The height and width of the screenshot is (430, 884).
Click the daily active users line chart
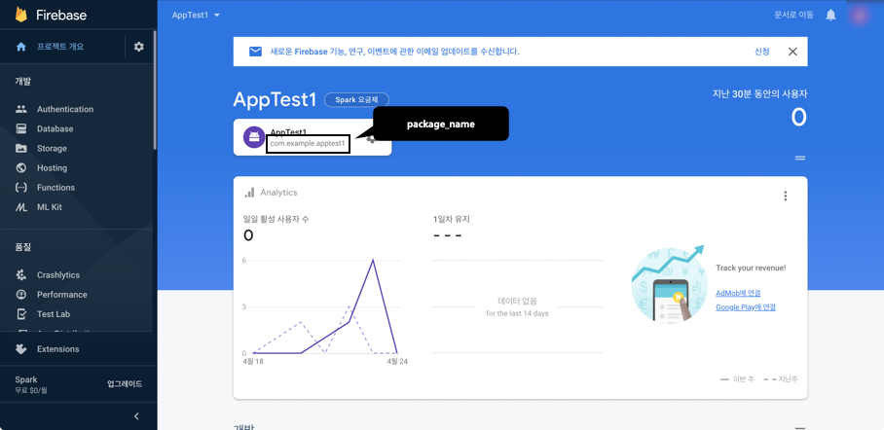(x=325, y=306)
